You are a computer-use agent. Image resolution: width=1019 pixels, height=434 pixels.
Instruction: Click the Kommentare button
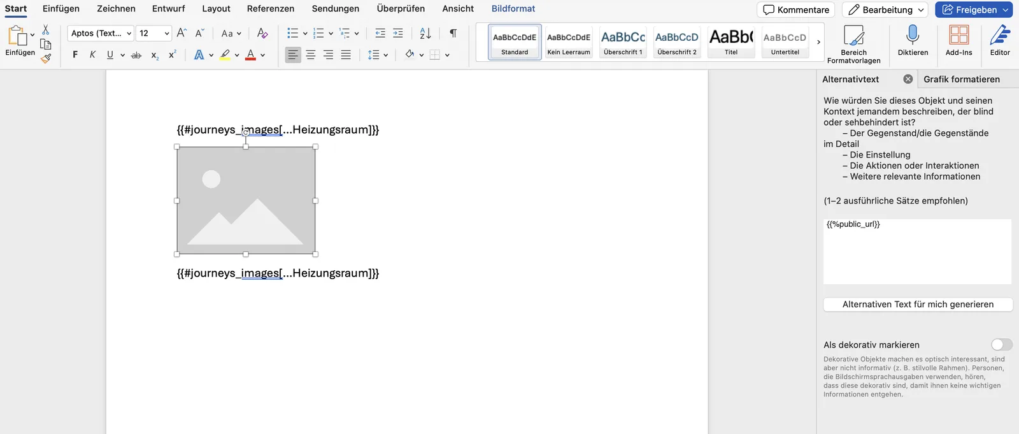(796, 10)
